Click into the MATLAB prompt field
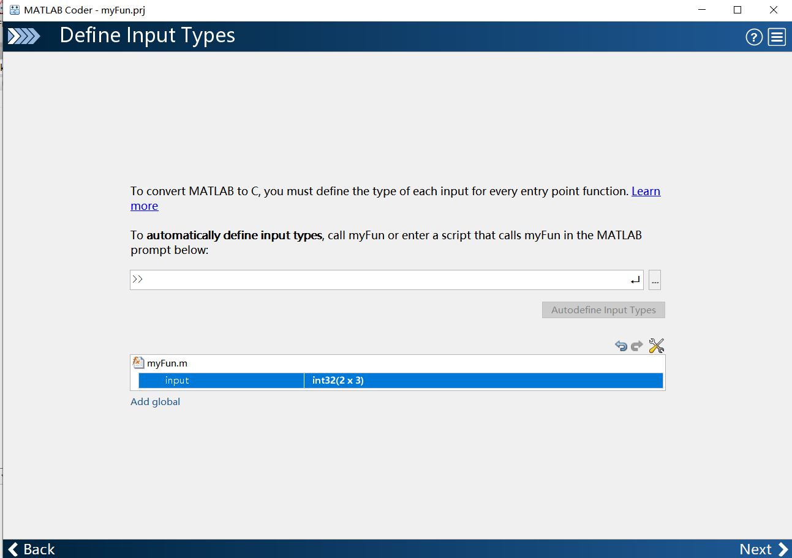This screenshot has height=558, width=792. (387, 280)
